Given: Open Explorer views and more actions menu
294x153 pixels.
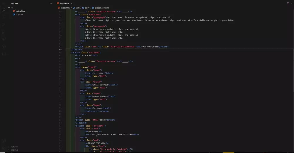Looking at the screenshot, I should pyautogui.click(x=51, y=3).
